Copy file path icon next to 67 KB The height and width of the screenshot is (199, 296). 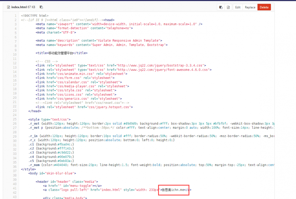[x=41, y=7]
